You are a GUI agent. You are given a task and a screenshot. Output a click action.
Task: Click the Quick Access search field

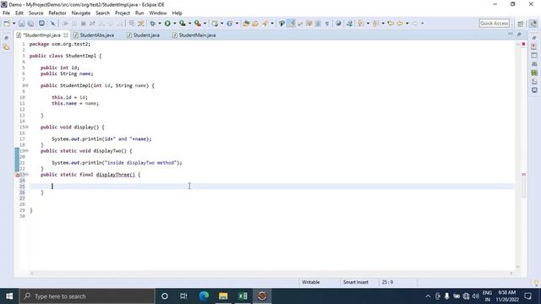pos(494,24)
